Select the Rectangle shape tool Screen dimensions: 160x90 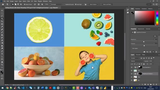click(2, 59)
